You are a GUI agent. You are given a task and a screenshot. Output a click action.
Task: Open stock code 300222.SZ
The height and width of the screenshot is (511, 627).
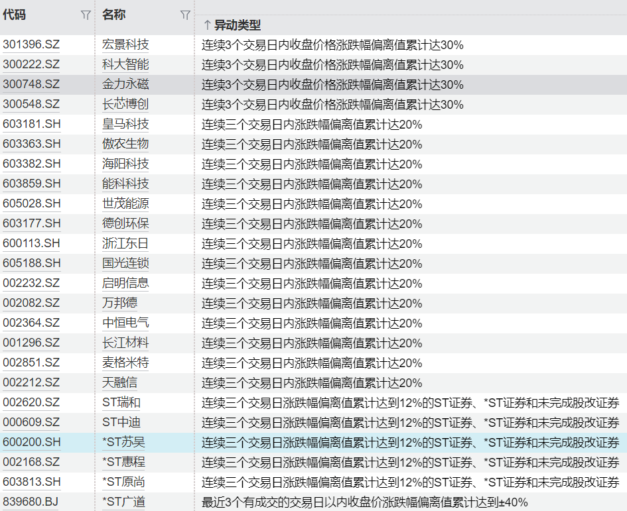point(31,64)
